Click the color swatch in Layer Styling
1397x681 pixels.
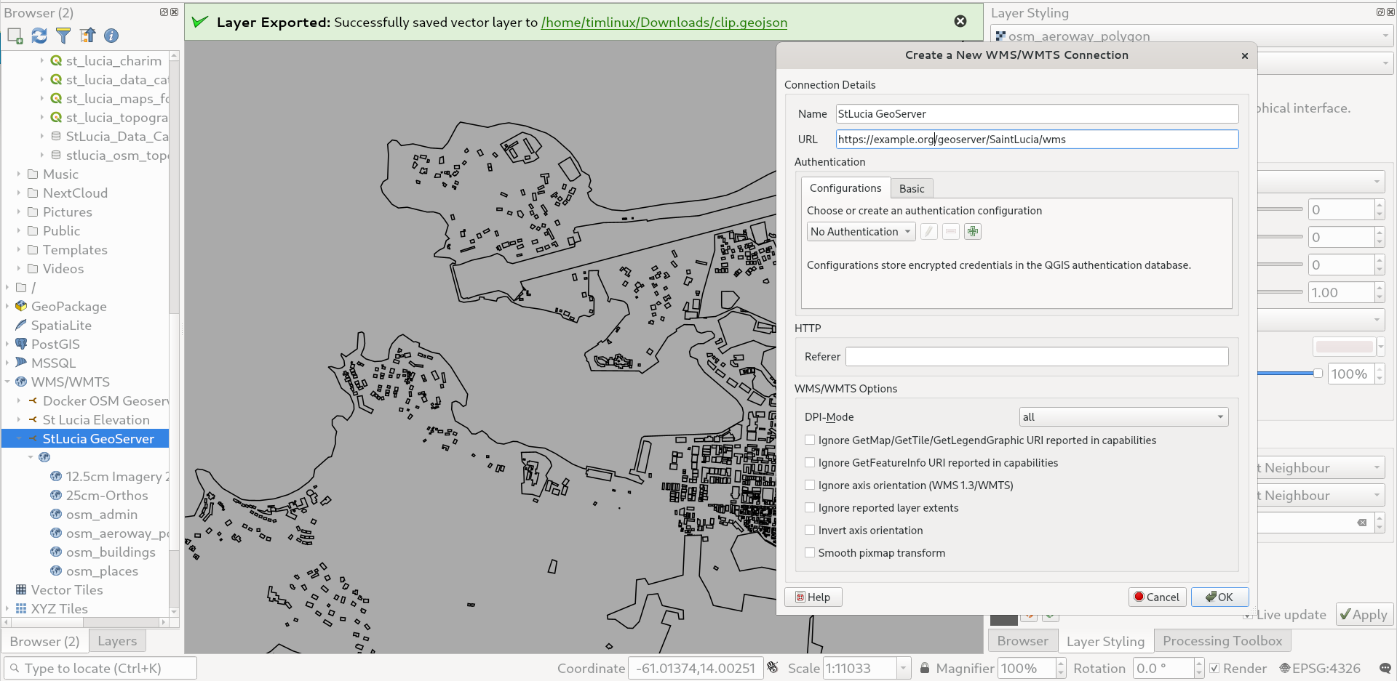point(1344,347)
